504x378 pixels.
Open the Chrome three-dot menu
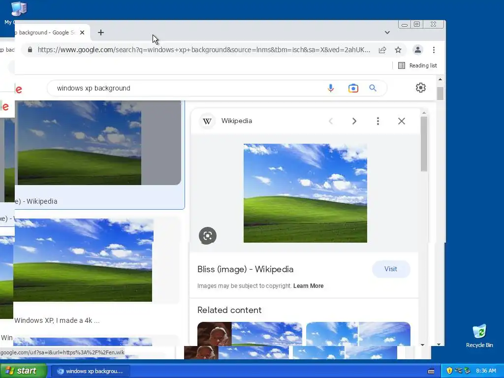pyautogui.click(x=434, y=50)
